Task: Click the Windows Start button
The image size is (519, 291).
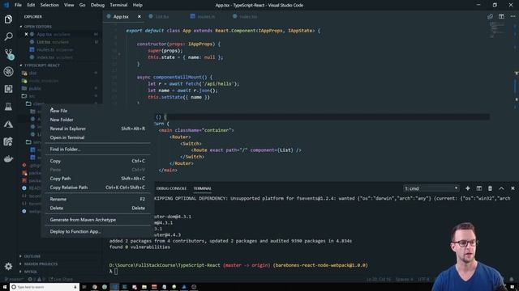Action: click(x=5, y=287)
